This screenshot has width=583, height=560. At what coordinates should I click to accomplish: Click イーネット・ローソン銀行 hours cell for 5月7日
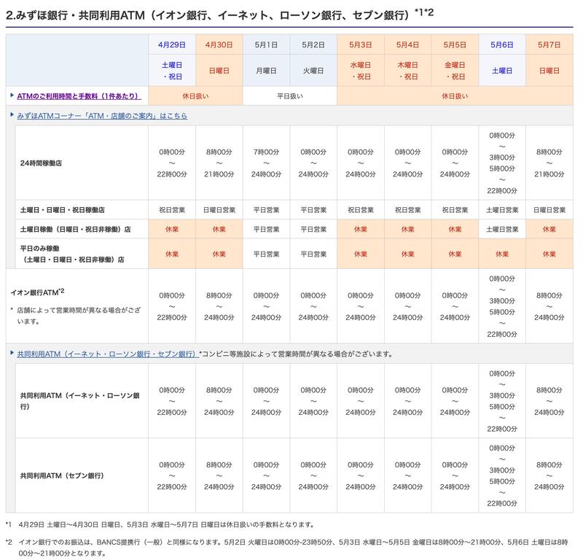[x=549, y=401]
